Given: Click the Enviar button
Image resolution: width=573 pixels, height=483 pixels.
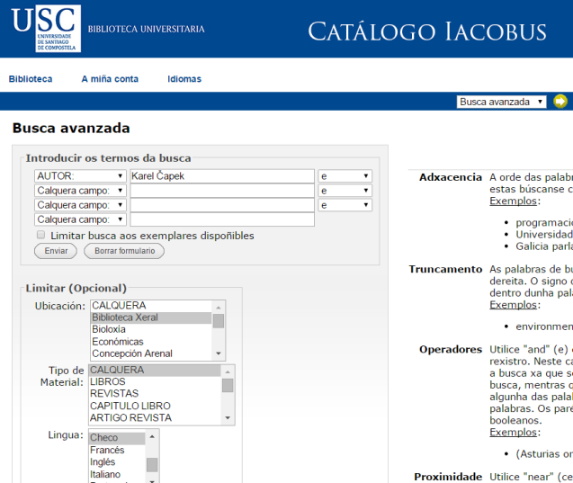Looking at the screenshot, I should [56, 251].
